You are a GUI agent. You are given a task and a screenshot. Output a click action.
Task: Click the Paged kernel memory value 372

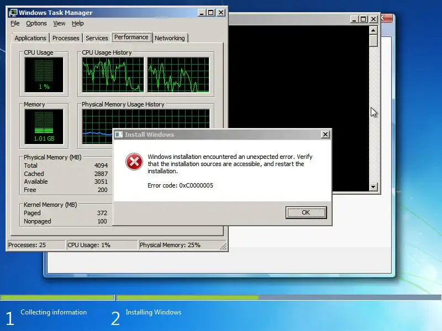point(102,213)
